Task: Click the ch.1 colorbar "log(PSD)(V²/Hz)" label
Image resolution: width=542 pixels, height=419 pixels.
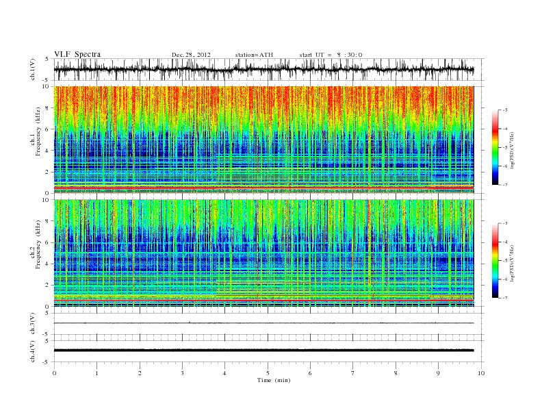Action: [513, 150]
